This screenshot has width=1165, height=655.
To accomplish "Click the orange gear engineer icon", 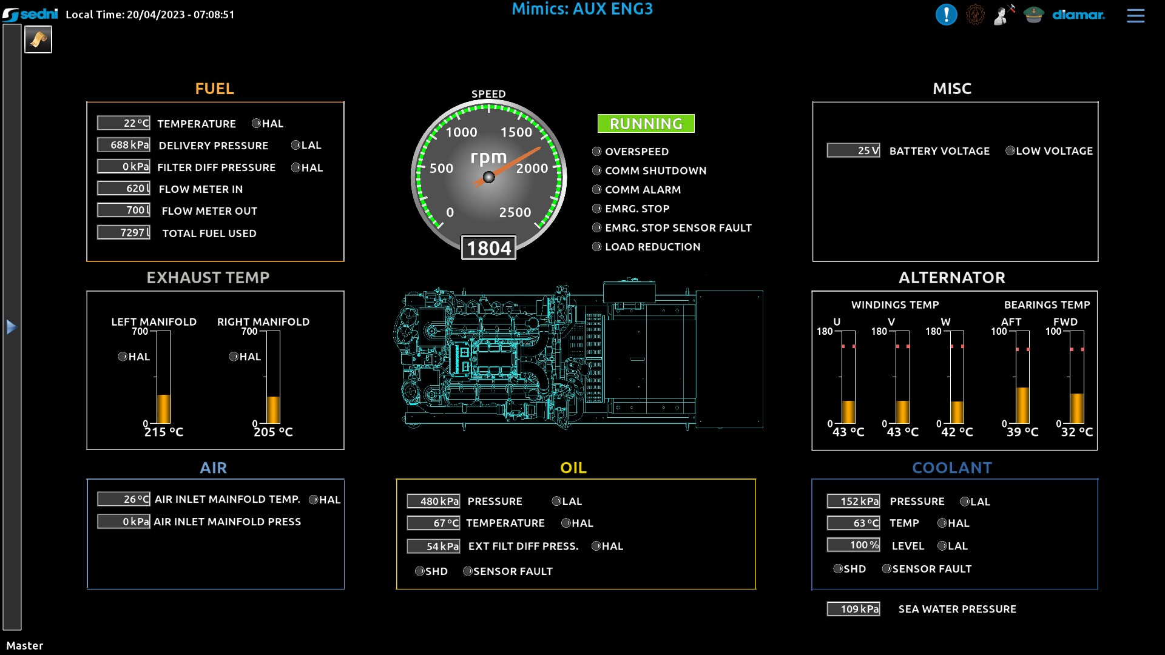I will (x=975, y=15).
